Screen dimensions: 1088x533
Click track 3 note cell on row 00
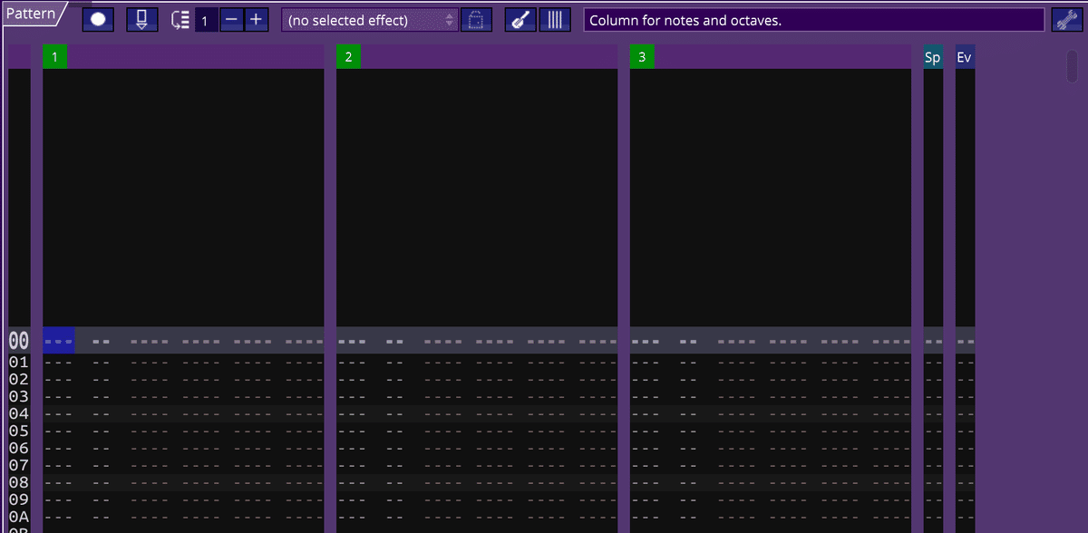(x=646, y=341)
